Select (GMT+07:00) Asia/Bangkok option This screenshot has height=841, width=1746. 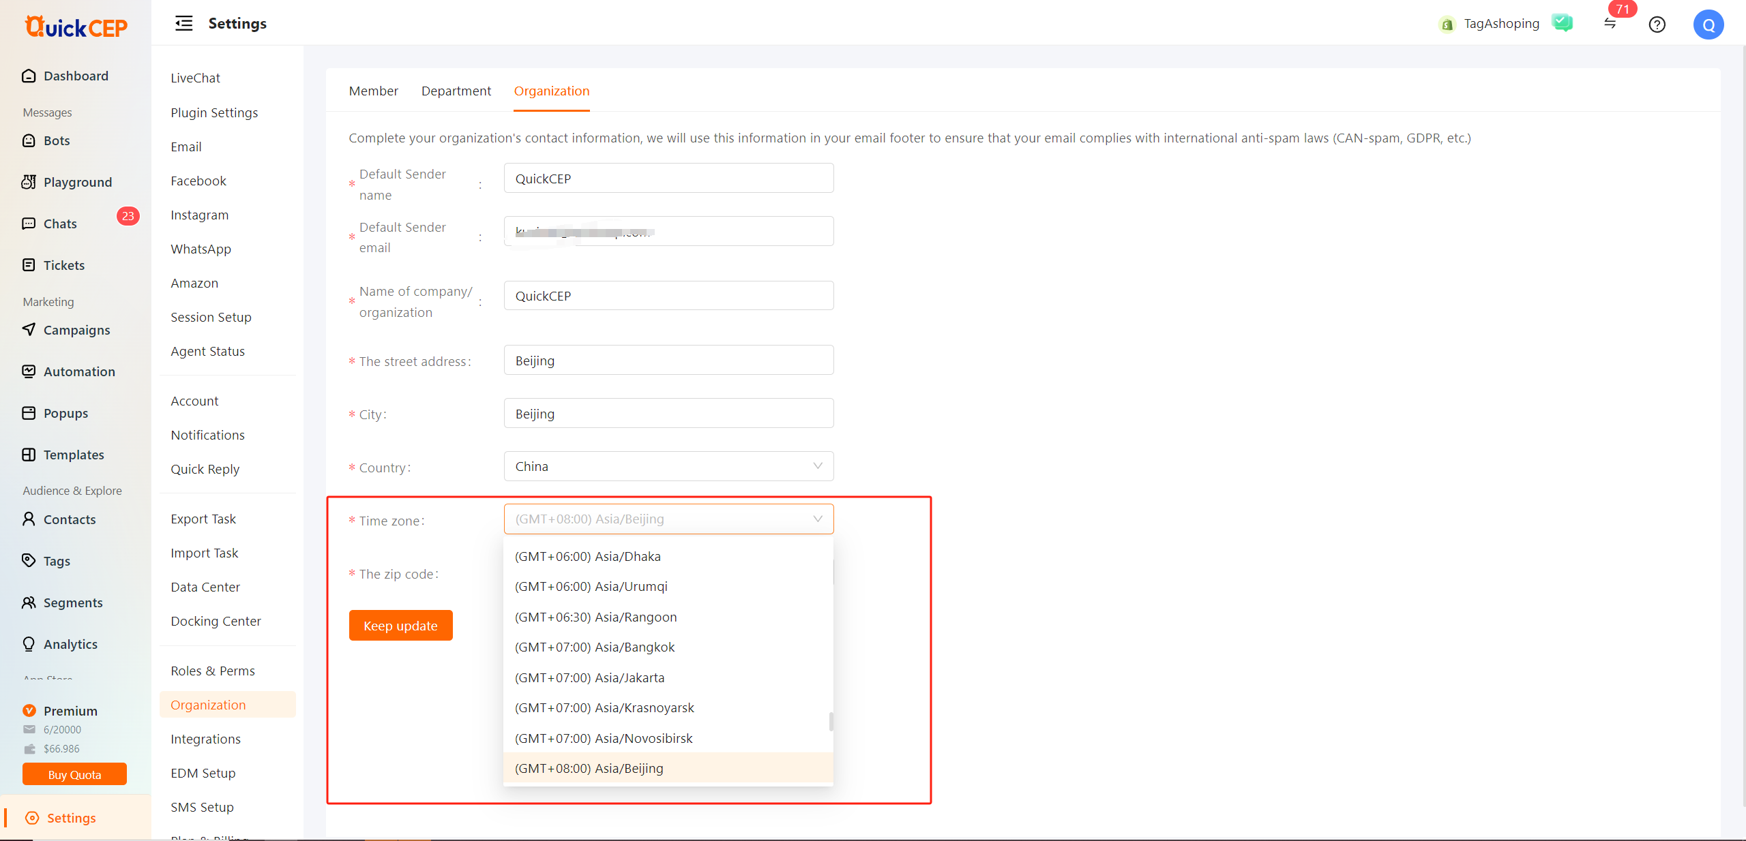point(668,647)
